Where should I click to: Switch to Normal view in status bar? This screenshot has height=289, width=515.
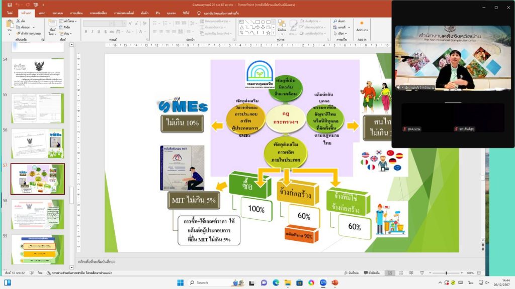click(389, 273)
